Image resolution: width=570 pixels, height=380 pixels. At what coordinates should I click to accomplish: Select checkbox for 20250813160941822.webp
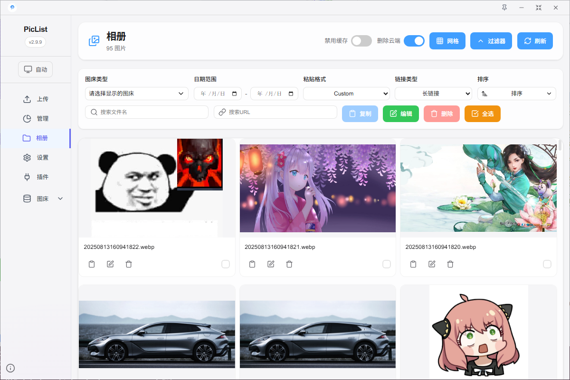tap(226, 264)
